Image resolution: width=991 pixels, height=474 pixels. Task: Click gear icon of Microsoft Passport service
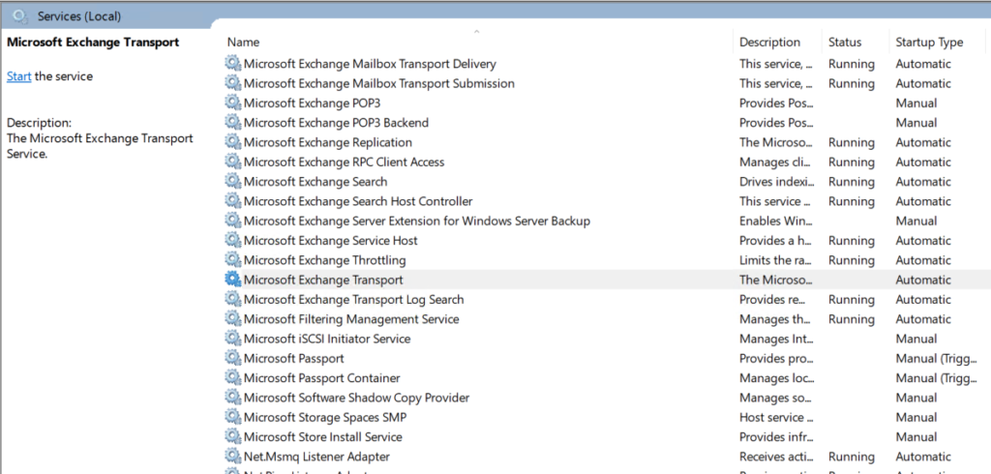[x=232, y=357]
